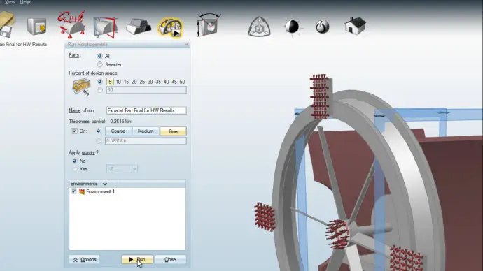The width and height of the screenshot is (483, 271).
Task: Click the Run button to start morphogenesis
Action: pyautogui.click(x=137, y=260)
